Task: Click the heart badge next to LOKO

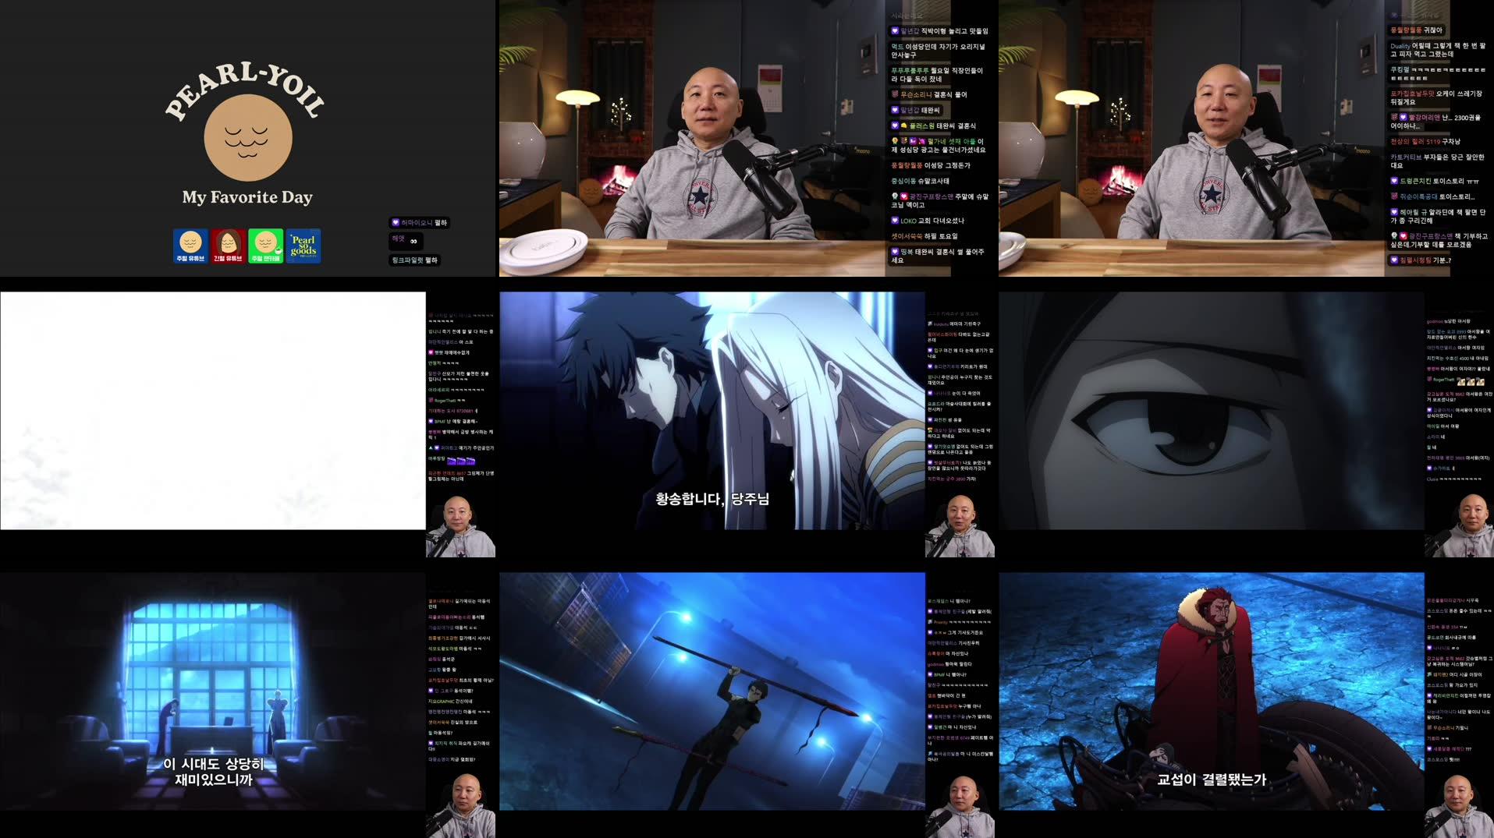Action: click(x=894, y=221)
